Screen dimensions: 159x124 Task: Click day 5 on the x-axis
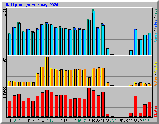29,121
